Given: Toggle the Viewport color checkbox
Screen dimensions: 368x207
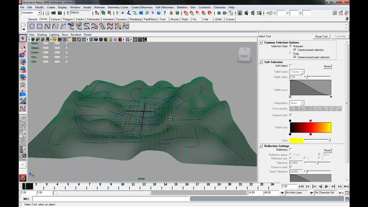Looking at the screenshot, I should [291, 115].
